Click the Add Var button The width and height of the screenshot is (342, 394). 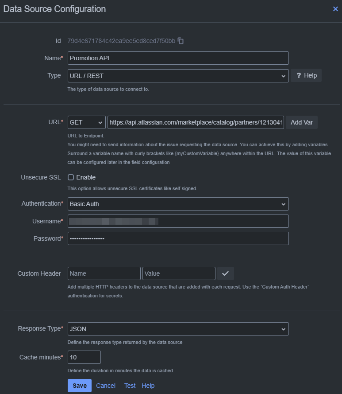pos(302,122)
